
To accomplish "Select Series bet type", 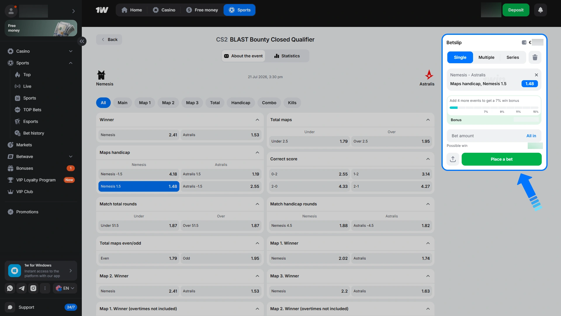I will (513, 57).
